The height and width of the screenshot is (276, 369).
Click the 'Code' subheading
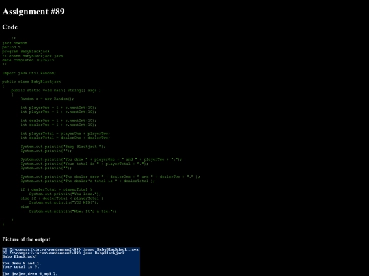click(x=10, y=27)
